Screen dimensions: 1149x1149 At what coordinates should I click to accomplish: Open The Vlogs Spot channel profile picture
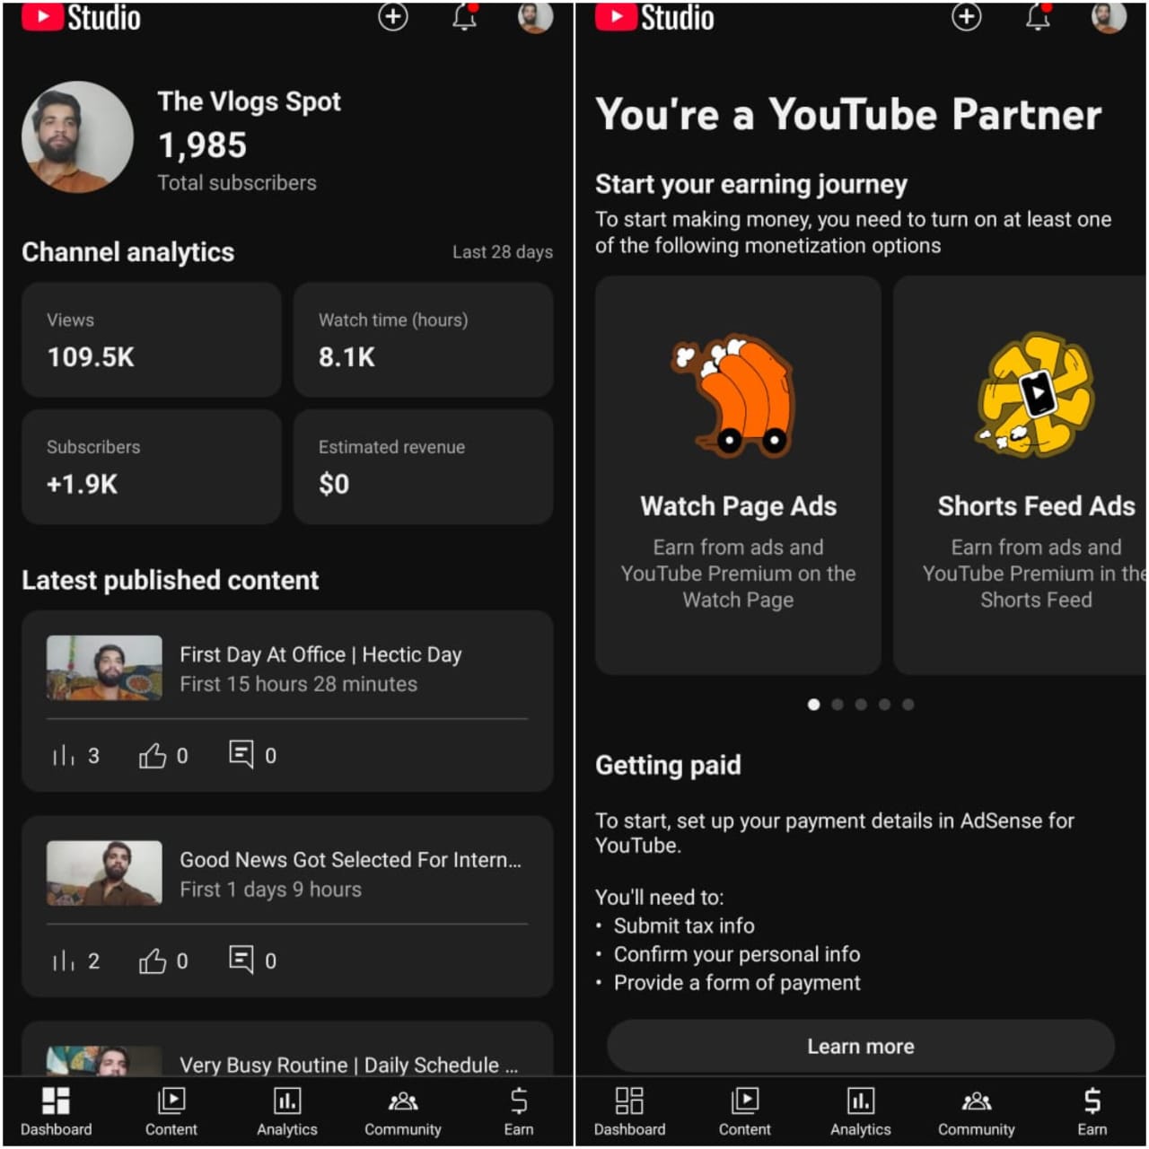tap(77, 136)
